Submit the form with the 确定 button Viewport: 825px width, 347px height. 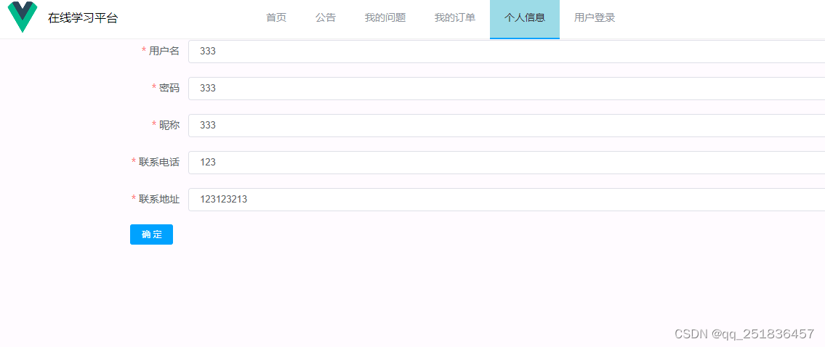[x=151, y=234]
